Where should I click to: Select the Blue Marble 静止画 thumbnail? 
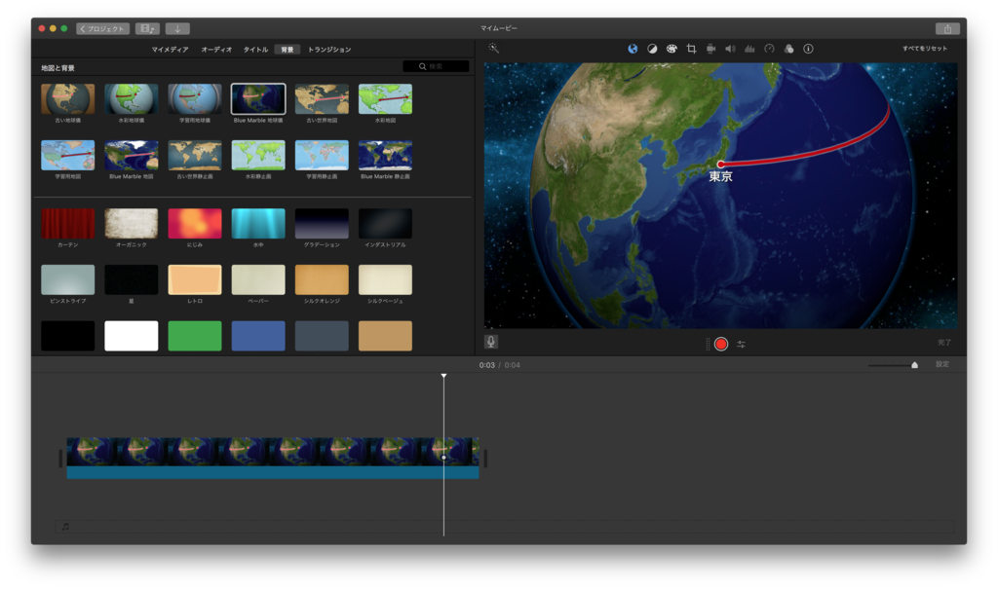(385, 155)
